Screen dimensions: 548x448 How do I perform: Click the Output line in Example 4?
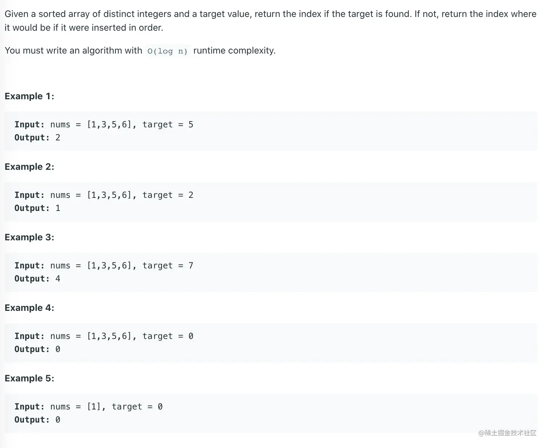tap(37, 349)
